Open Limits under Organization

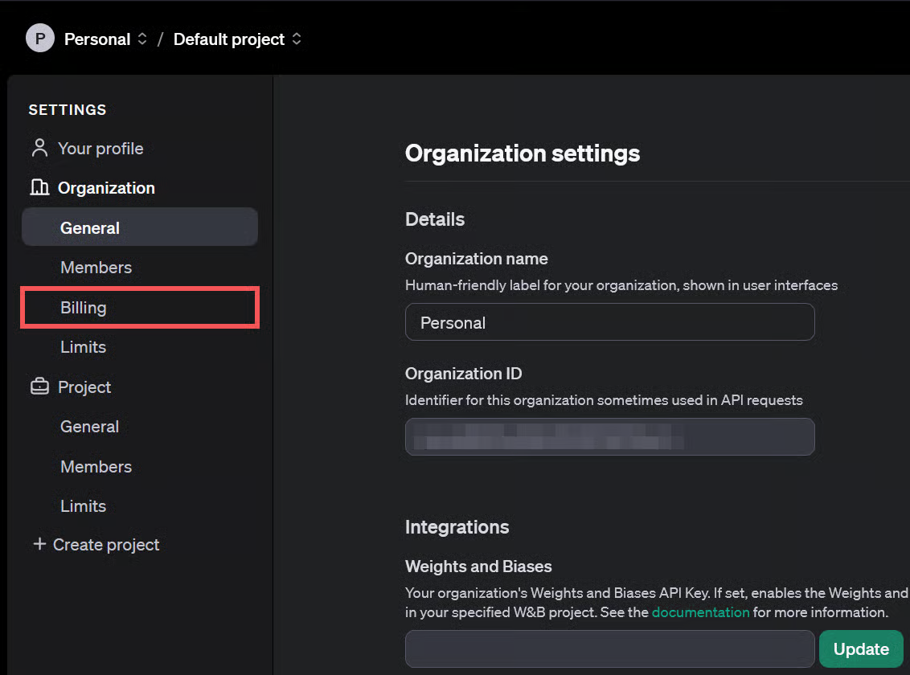click(84, 347)
